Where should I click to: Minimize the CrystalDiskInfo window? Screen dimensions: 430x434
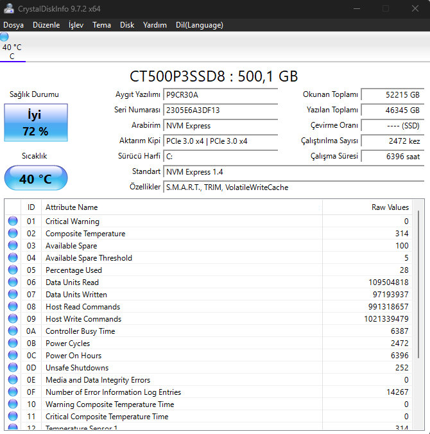[357, 8]
